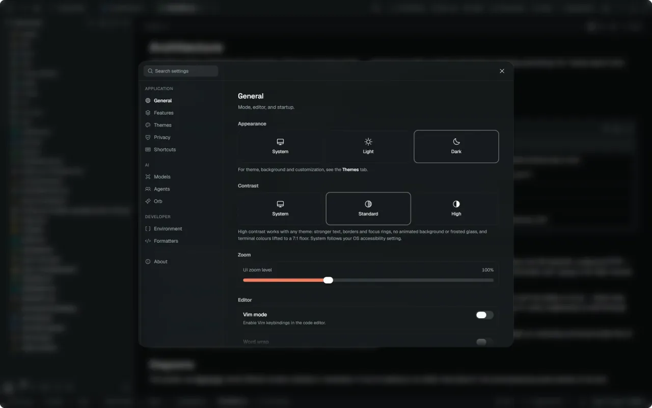Open the Agents settings section
The image size is (652, 408).
[x=181, y=189]
